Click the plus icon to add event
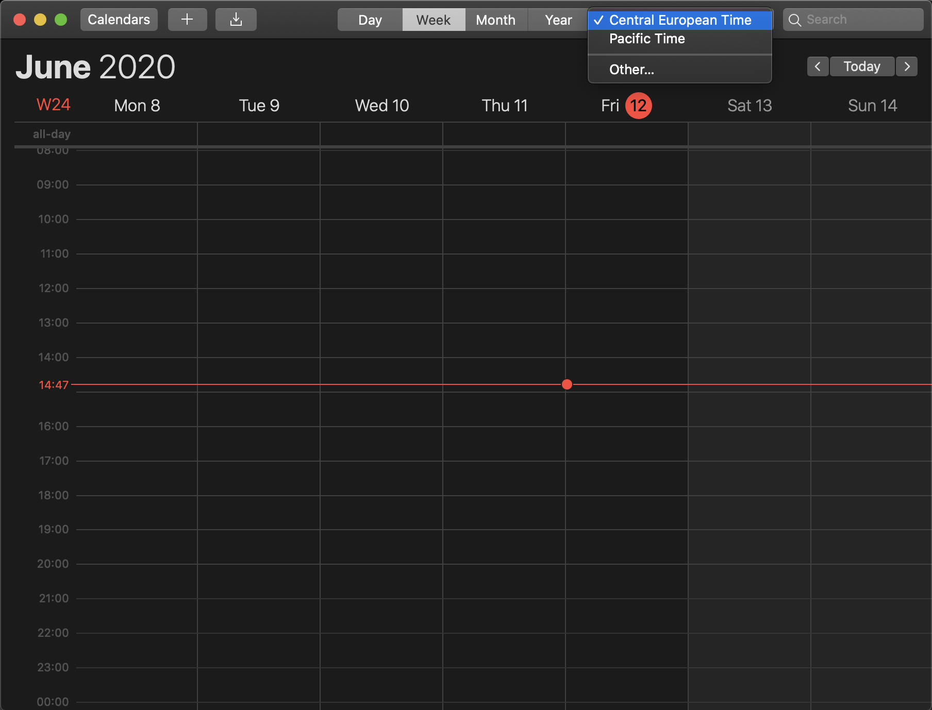Screen dimensions: 932x710 187,20
